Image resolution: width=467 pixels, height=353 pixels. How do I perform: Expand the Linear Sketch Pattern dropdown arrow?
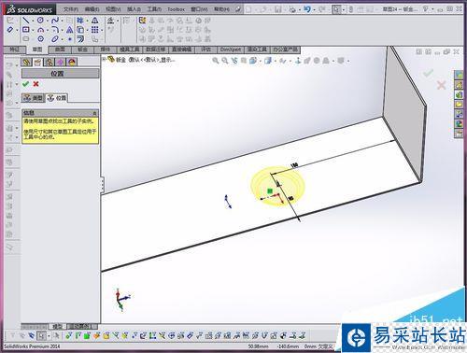(102, 30)
